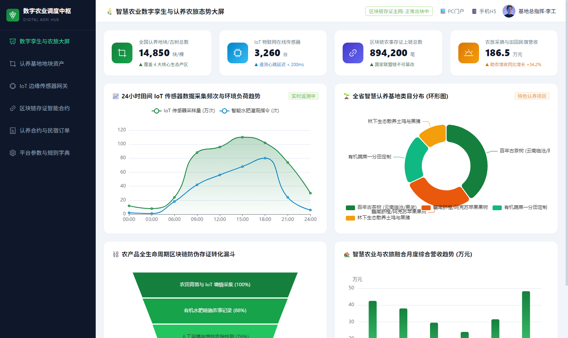The width and height of the screenshot is (568, 338).
Task: Click the page vertical scrollbar
Action: (x=566, y=143)
